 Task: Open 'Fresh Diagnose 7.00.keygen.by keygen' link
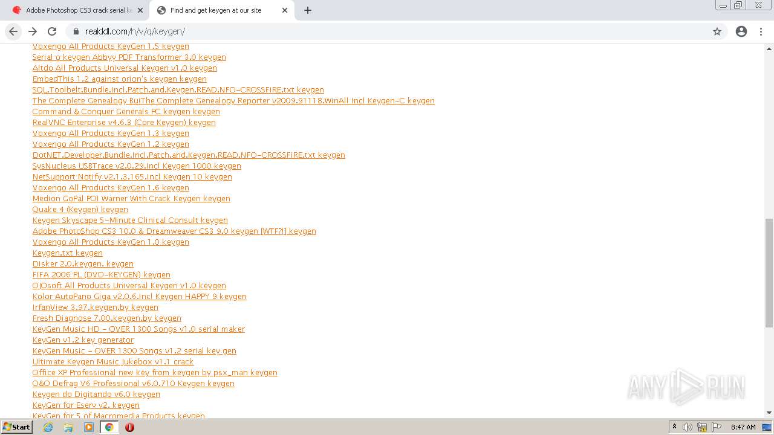pos(107,318)
